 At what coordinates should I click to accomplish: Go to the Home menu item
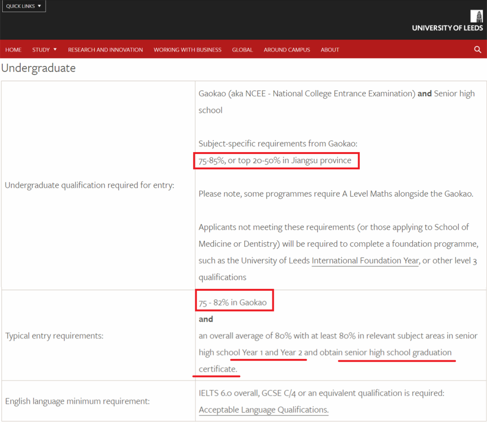(x=14, y=50)
